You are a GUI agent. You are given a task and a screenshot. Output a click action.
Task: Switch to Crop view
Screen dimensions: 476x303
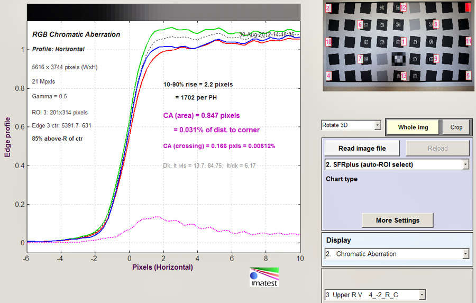(x=456, y=127)
